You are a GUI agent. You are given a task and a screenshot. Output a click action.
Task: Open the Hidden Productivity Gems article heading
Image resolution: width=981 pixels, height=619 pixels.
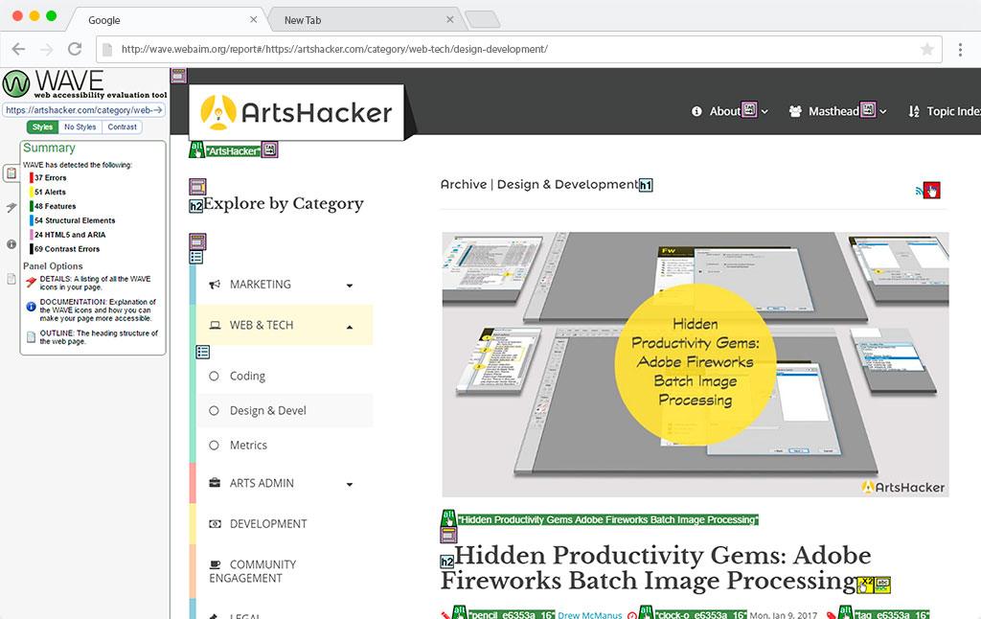655,567
